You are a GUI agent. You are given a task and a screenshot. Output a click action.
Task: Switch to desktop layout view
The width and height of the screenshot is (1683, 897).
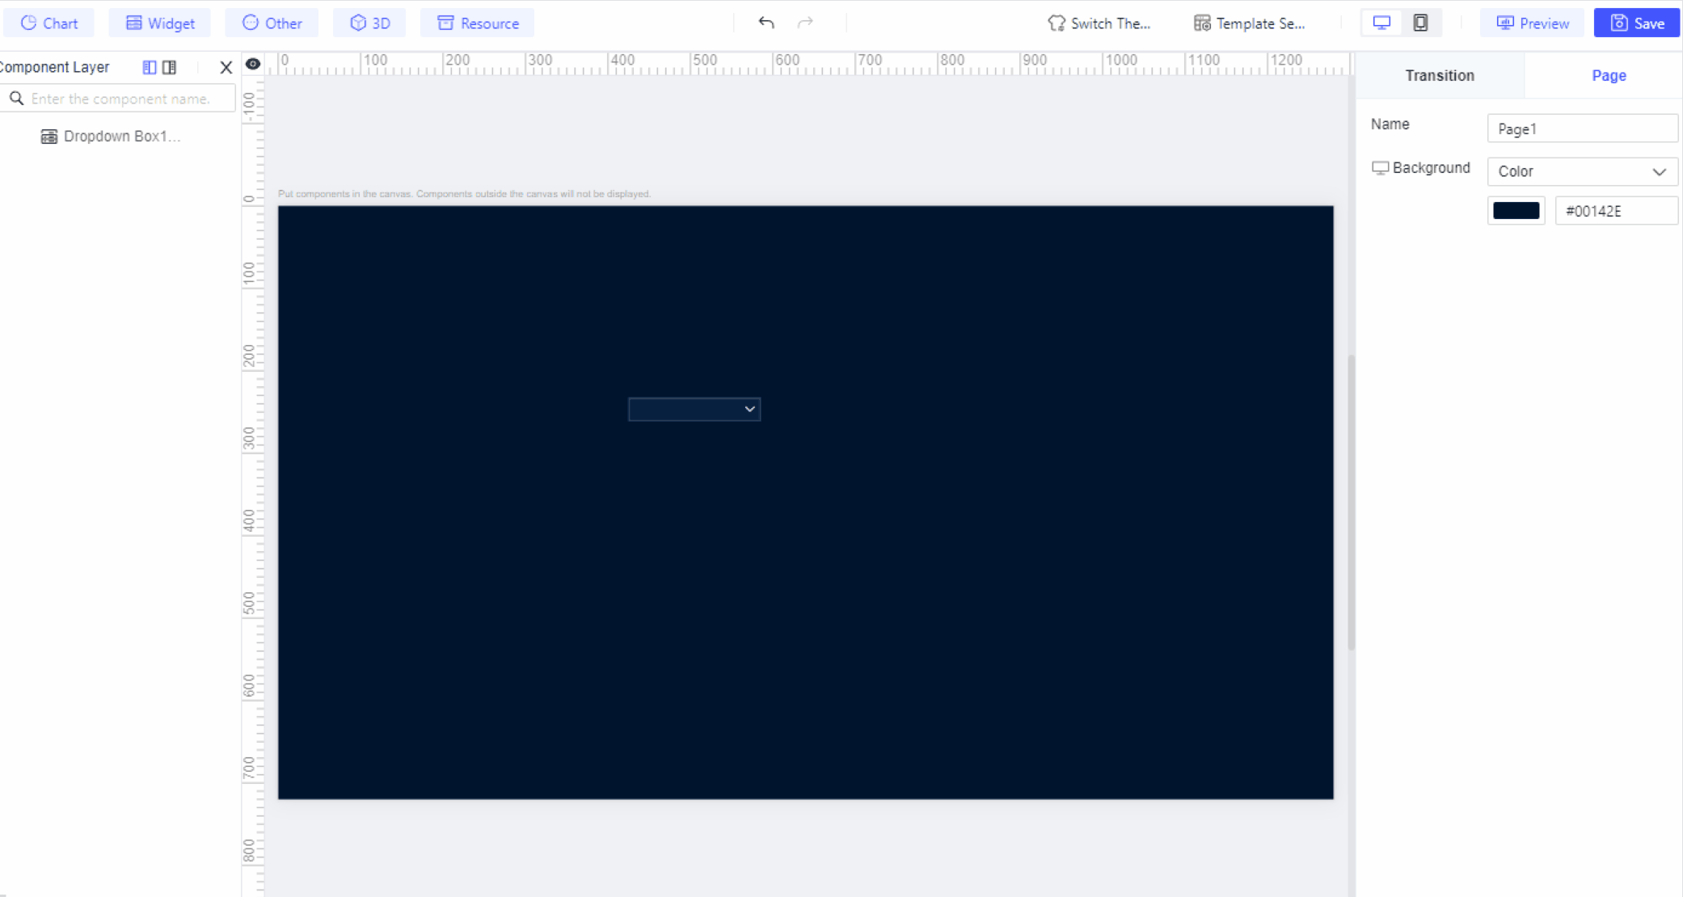tap(1381, 23)
